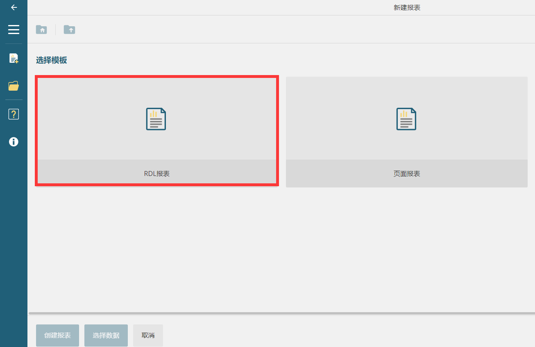Click empty gray area of 页面报表 card

471,103
